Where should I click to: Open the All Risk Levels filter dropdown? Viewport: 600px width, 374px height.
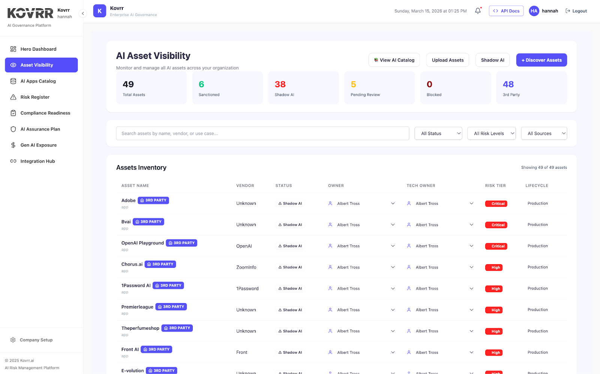(x=492, y=134)
